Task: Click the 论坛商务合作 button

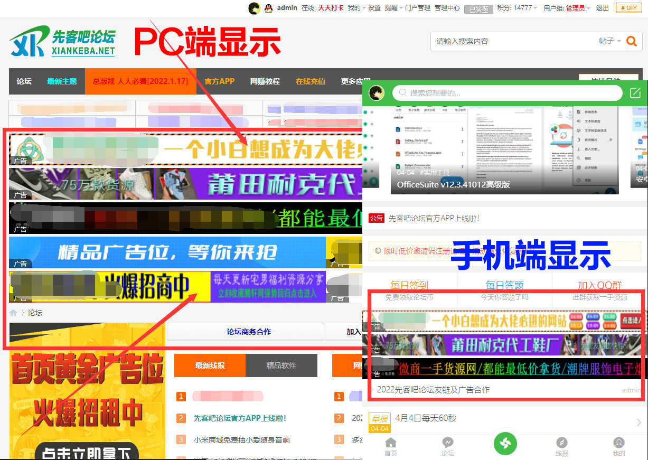Action: pos(249,332)
